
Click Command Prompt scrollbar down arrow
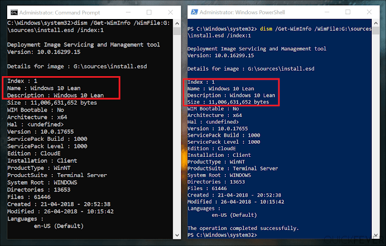point(177,235)
